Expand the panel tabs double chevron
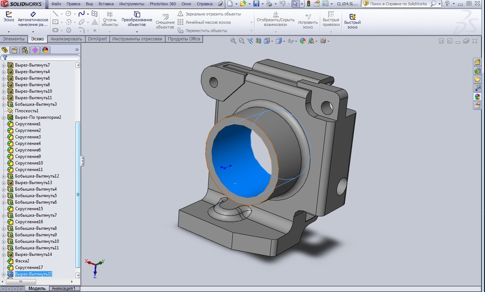The width and height of the screenshot is (485, 292). 77,50
